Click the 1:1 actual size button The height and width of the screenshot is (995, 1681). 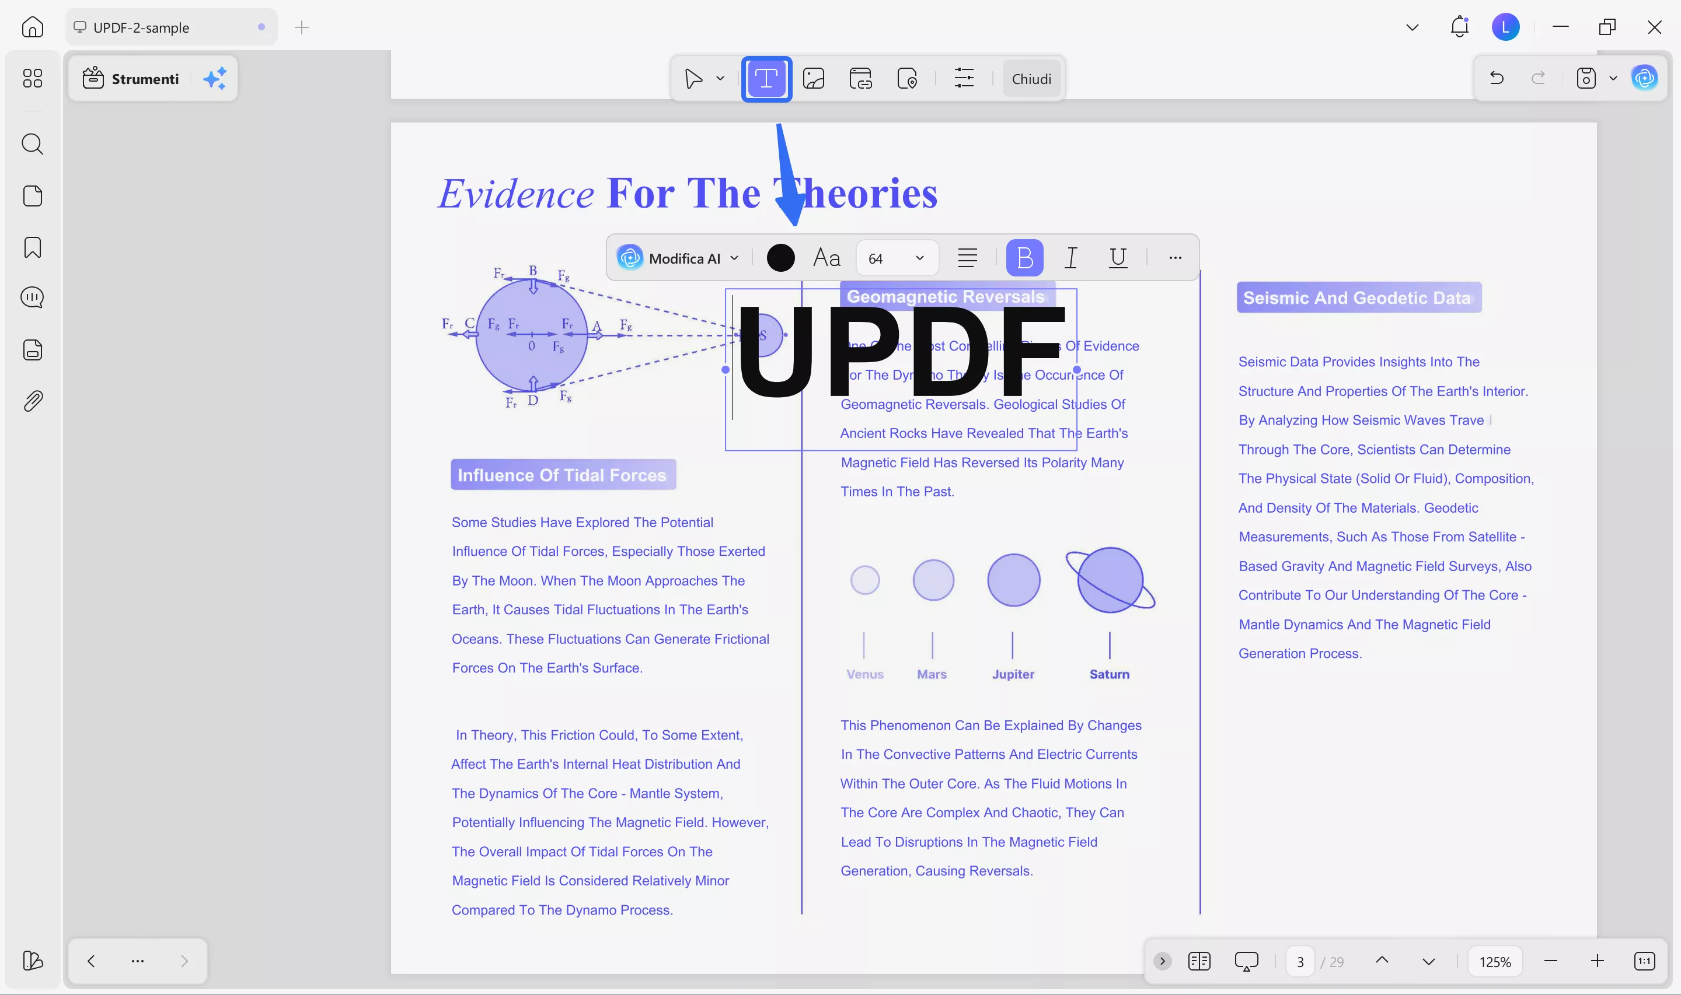tap(1645, 961)
